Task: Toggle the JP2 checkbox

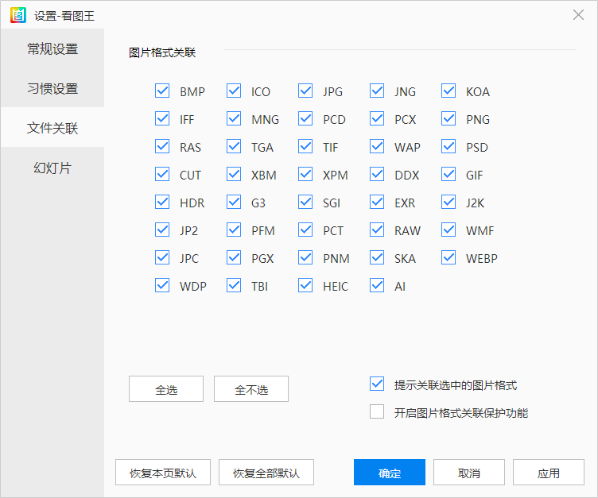Action: [162, 230]
